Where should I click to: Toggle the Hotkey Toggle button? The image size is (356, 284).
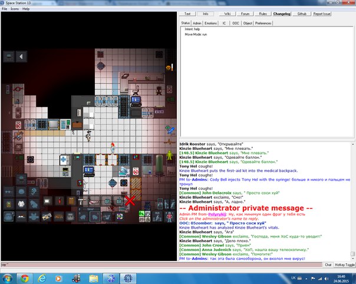point(345,265)
